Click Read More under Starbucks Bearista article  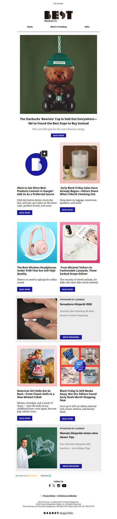[x=58, y=135]
